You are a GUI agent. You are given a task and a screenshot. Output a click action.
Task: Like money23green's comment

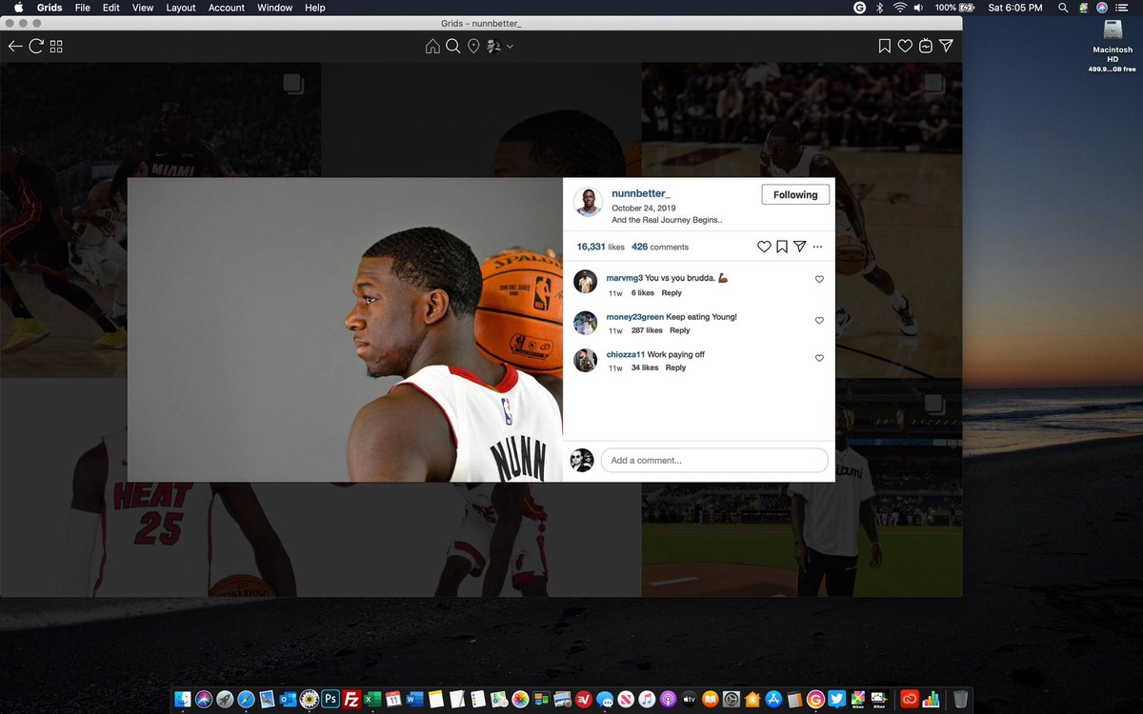[x=819, y=321]
